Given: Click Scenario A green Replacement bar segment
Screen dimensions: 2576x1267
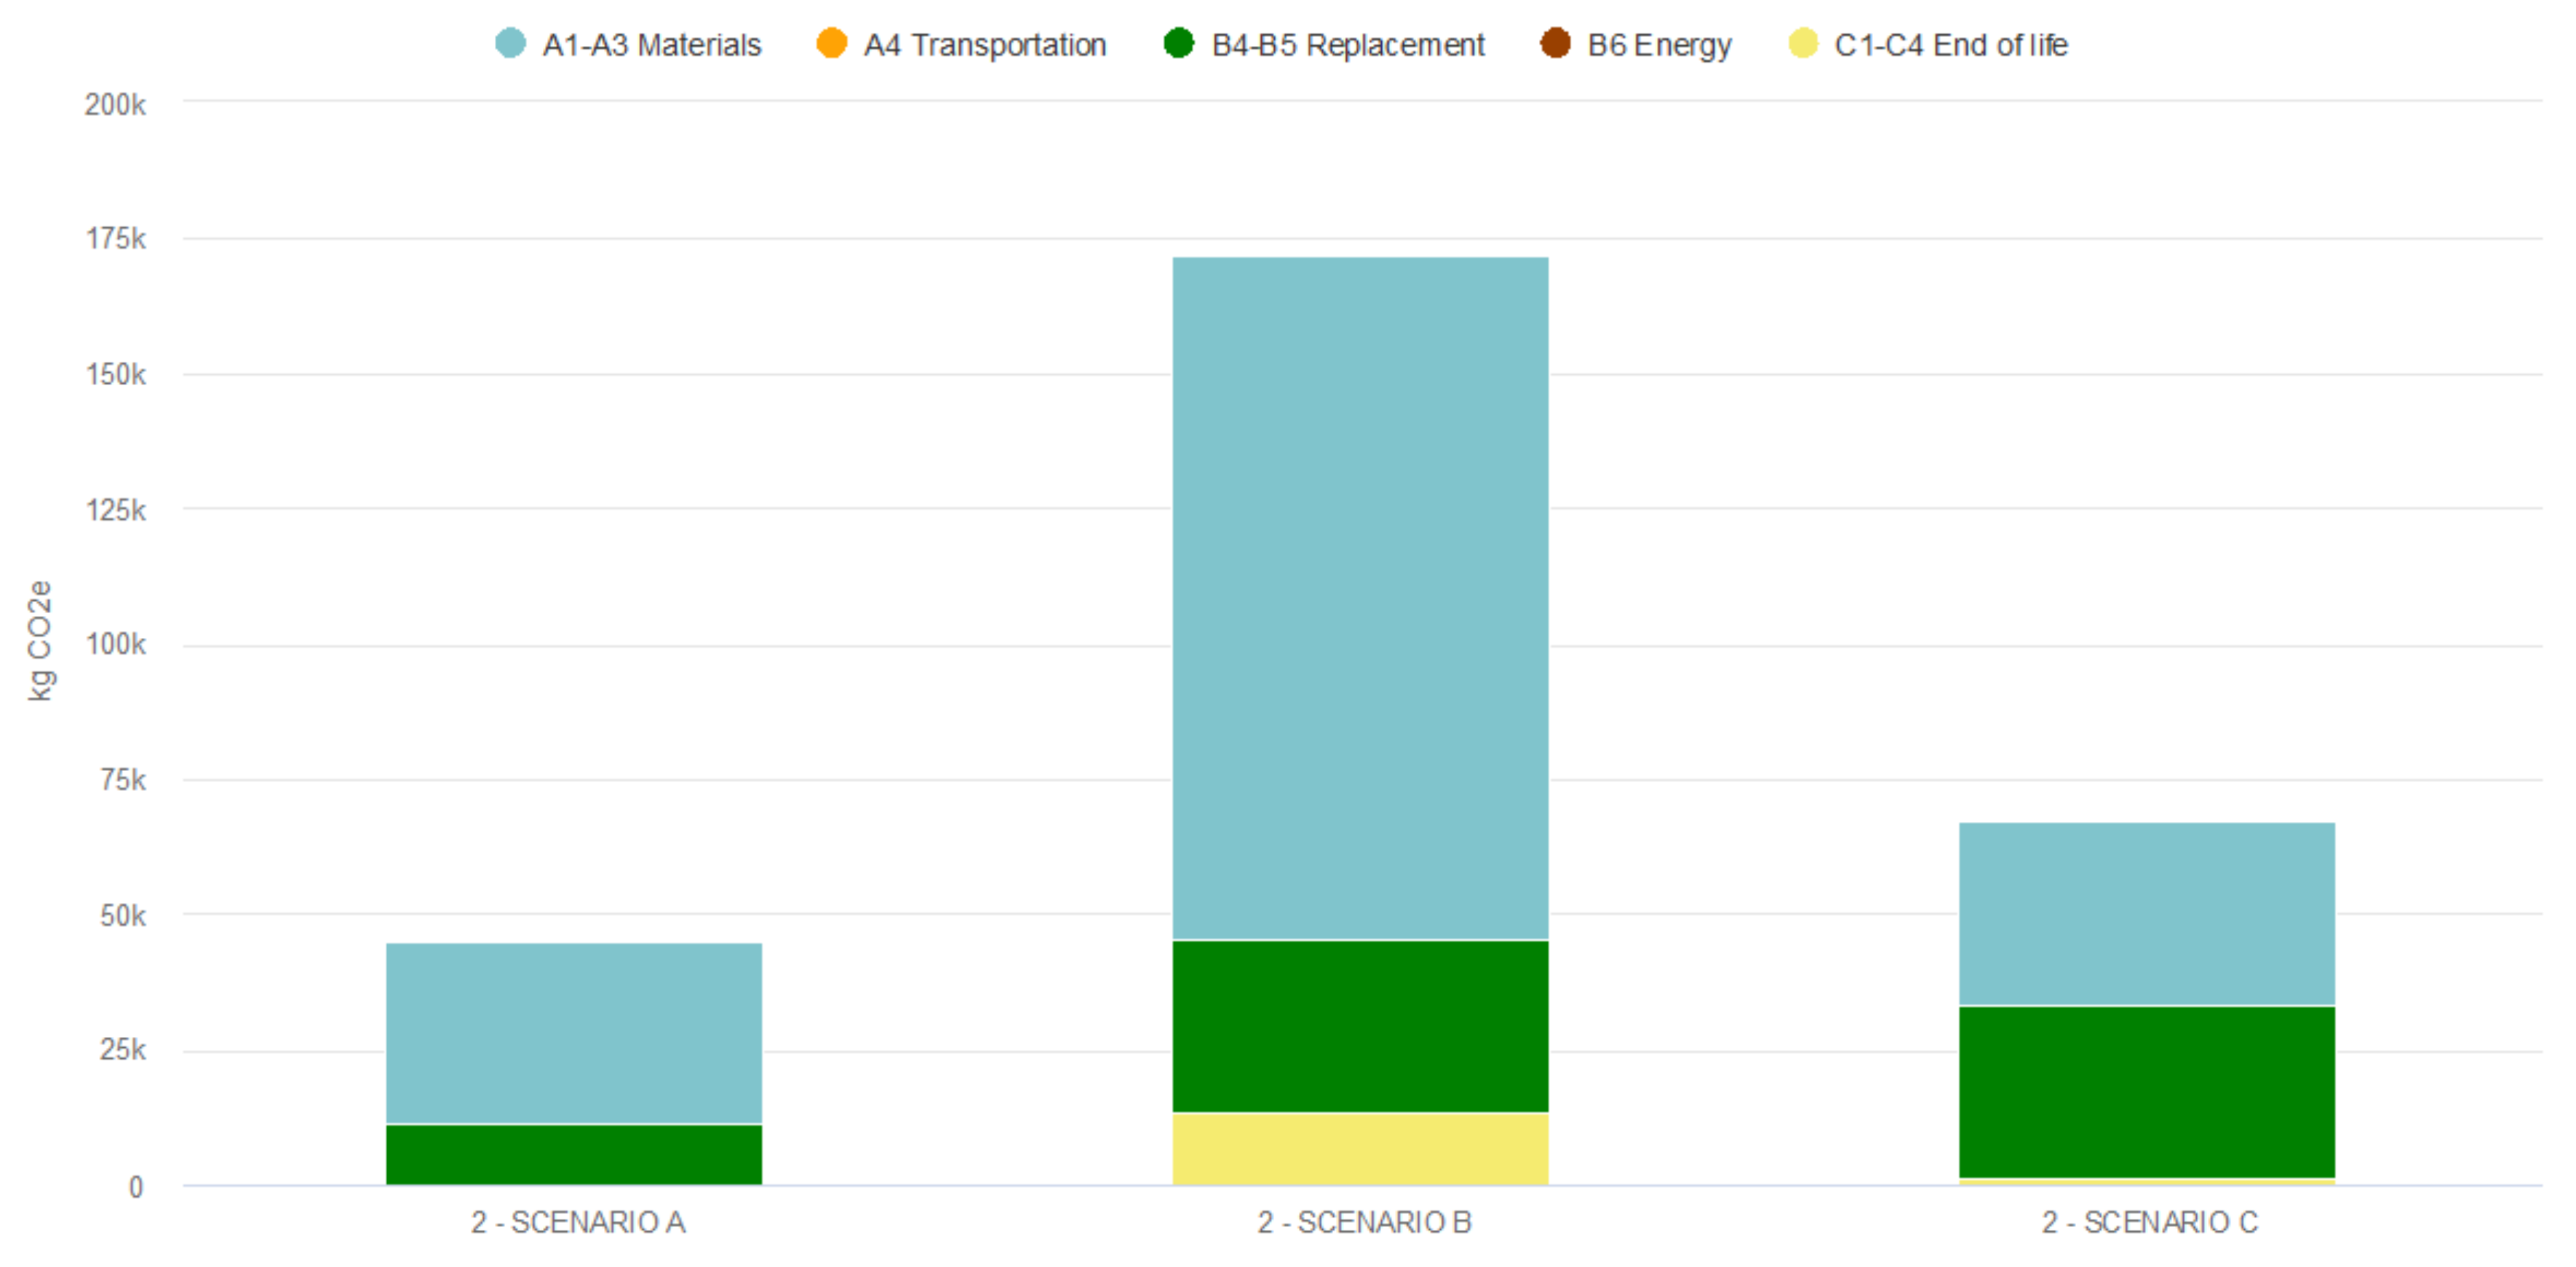Looking at the screenshot, I should tap(574, 1154).
